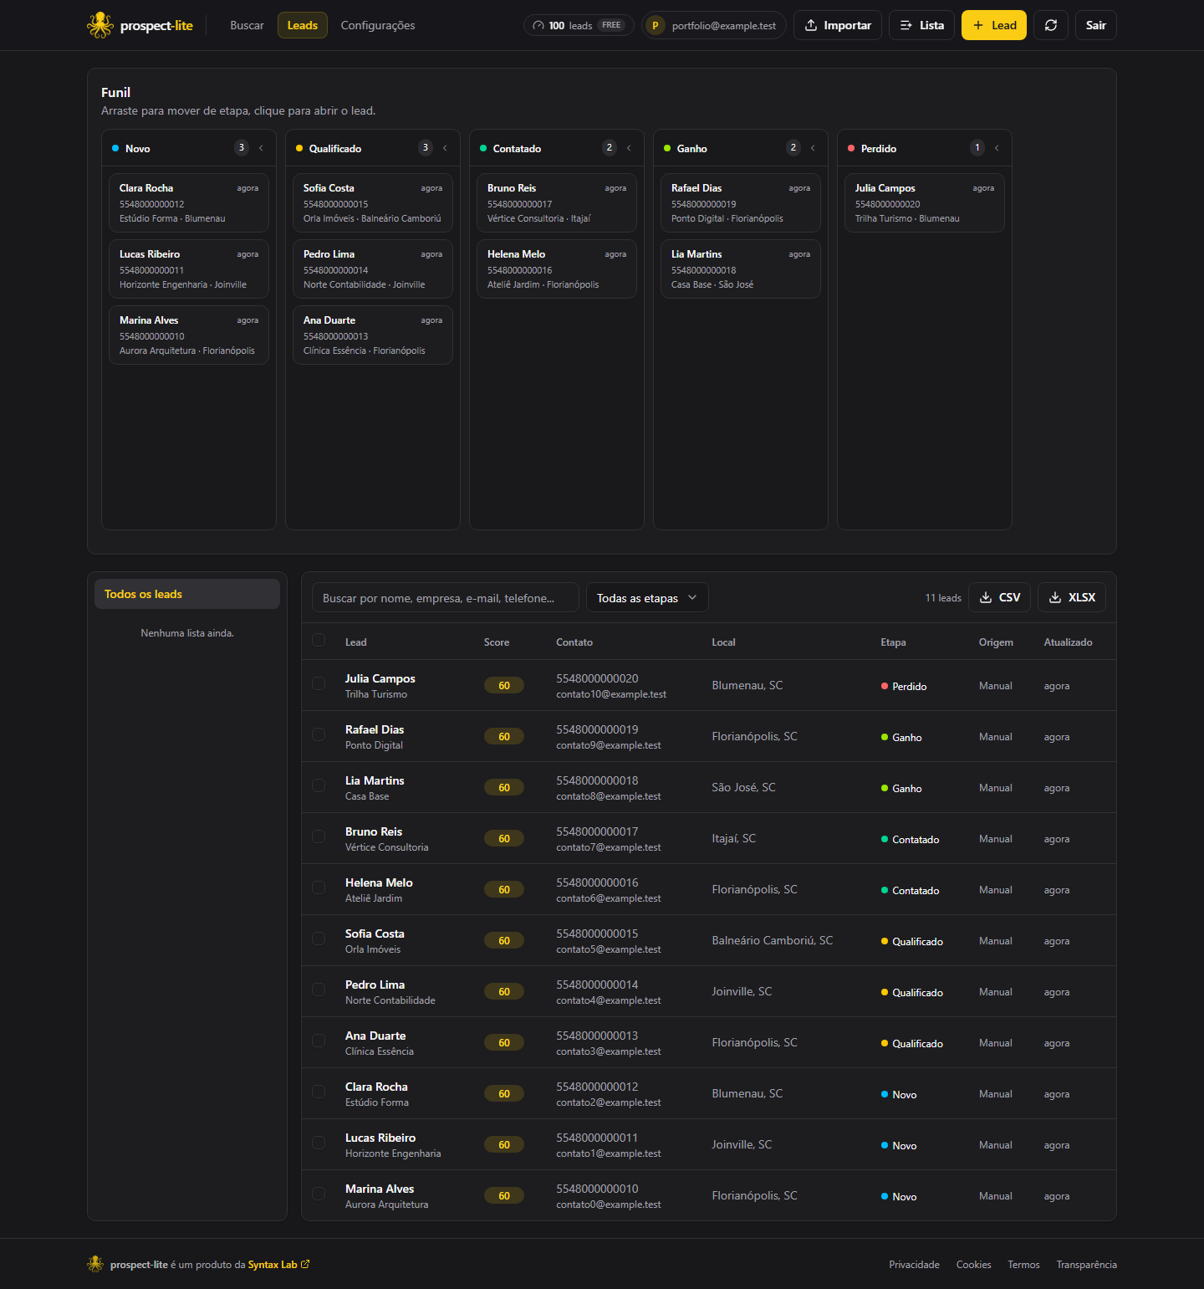
Task: Check the Bruno Reis row checkbox
Action: pyautogui.click(x=319, y=836)
